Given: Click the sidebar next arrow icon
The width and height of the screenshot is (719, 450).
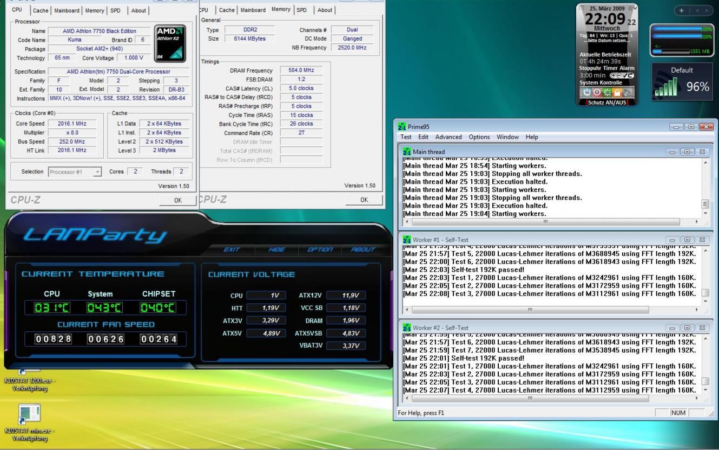Looking at the screenshot, I should 707,10.
